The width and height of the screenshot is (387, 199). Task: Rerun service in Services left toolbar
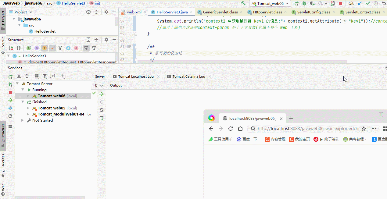10,76
